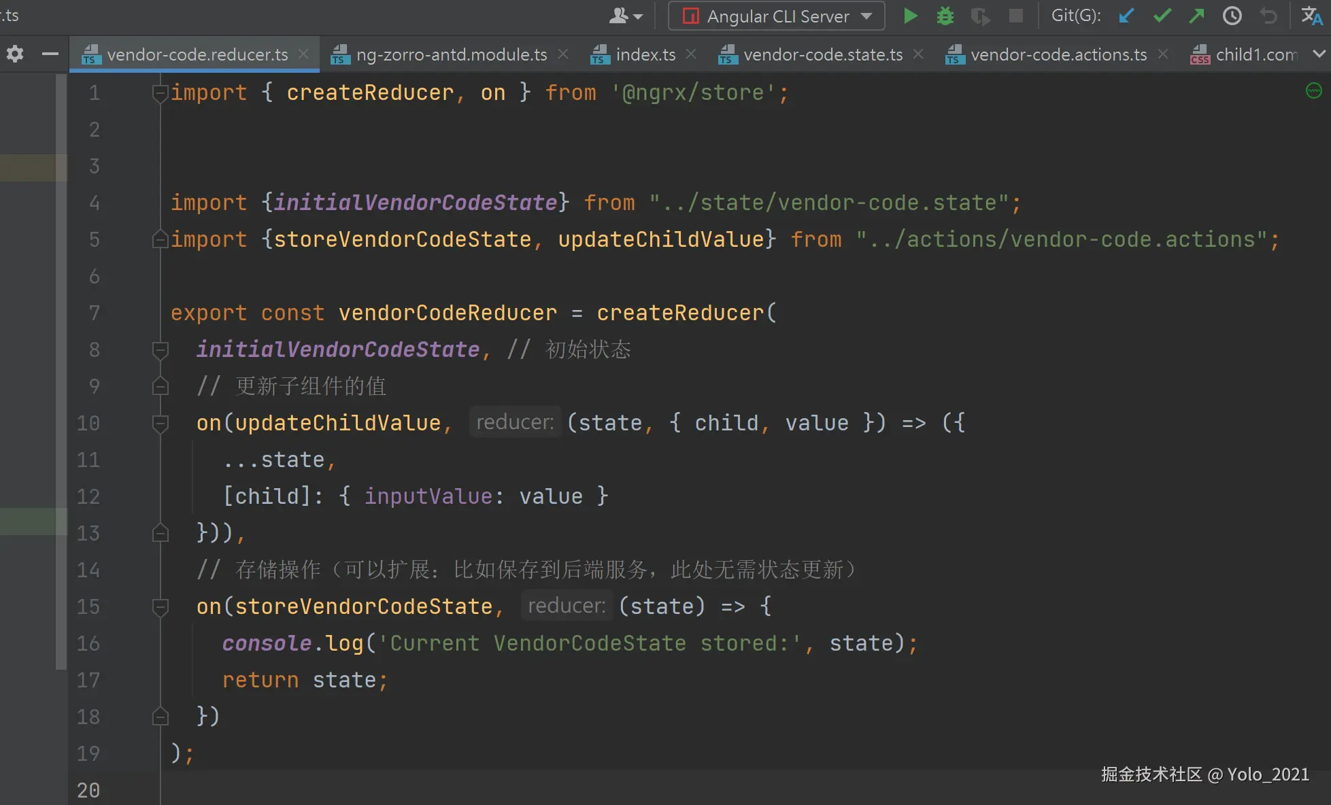Screen dimensions: 1331x805
Task: Open Git history clock icon
Action: pos(1232,16)
